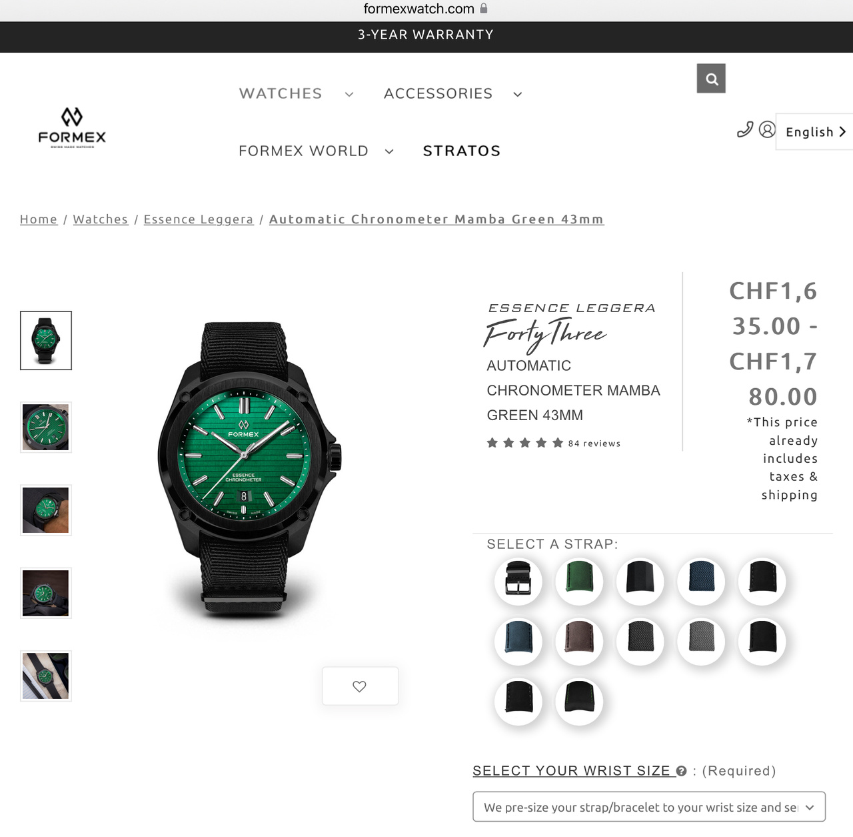Image resolution: width=853 pixels, height=837 pixels.
Task: Open the user account icon
Action: coord(767,129)
